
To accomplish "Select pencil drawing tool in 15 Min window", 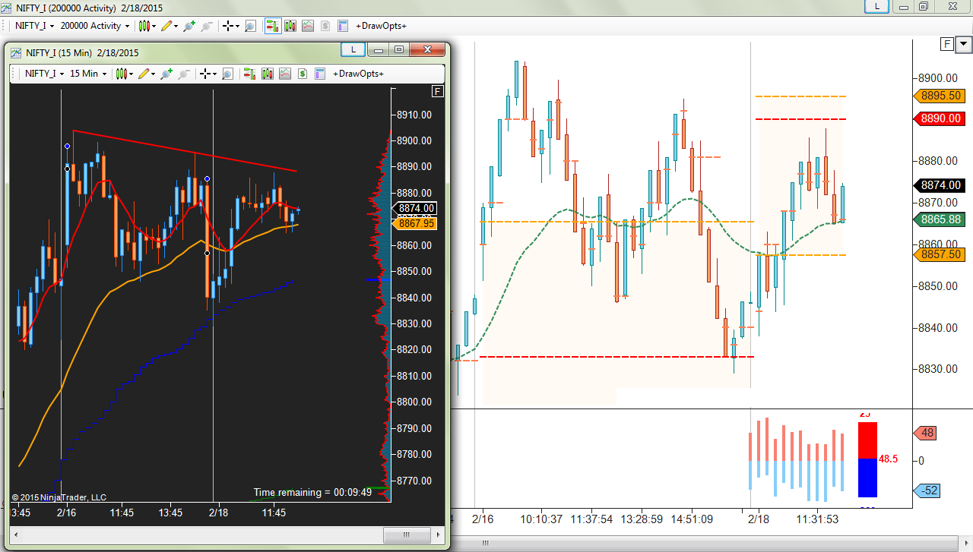I will 143,74.
